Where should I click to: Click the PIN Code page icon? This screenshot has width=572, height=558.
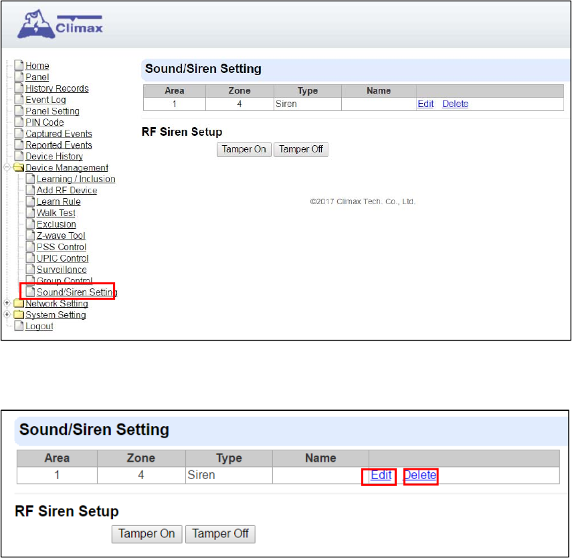coord(19,122)
